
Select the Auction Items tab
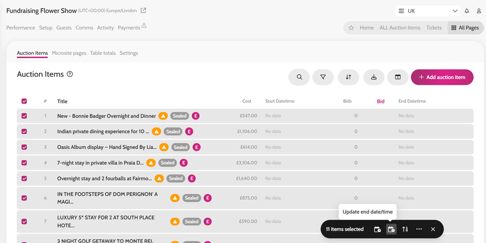pyautogui.click(x=32, y=53)
